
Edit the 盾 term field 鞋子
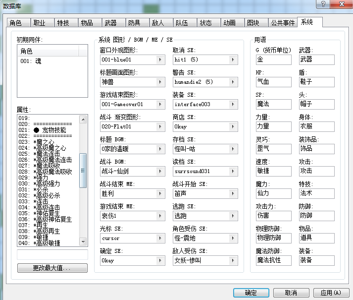click(x=316, y=82)
